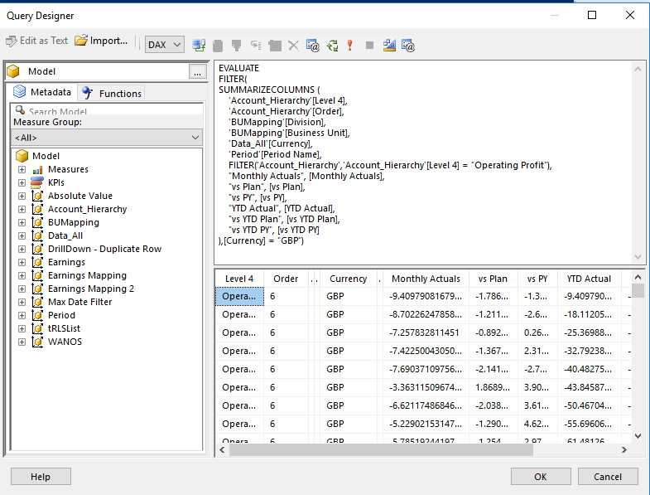This screenshot has width=650, height=495.
Task: Click the Period table icon
Action: pos(37,316)
